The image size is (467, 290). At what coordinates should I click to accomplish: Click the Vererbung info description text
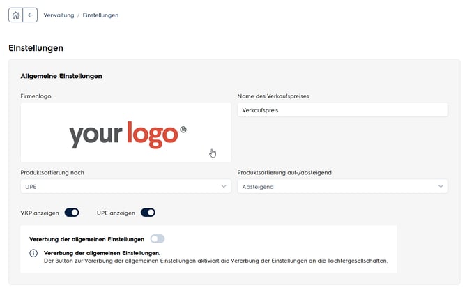(x=215, y=261)
